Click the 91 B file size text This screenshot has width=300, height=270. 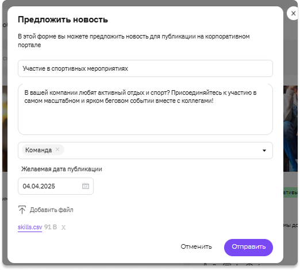coord(51,227)
